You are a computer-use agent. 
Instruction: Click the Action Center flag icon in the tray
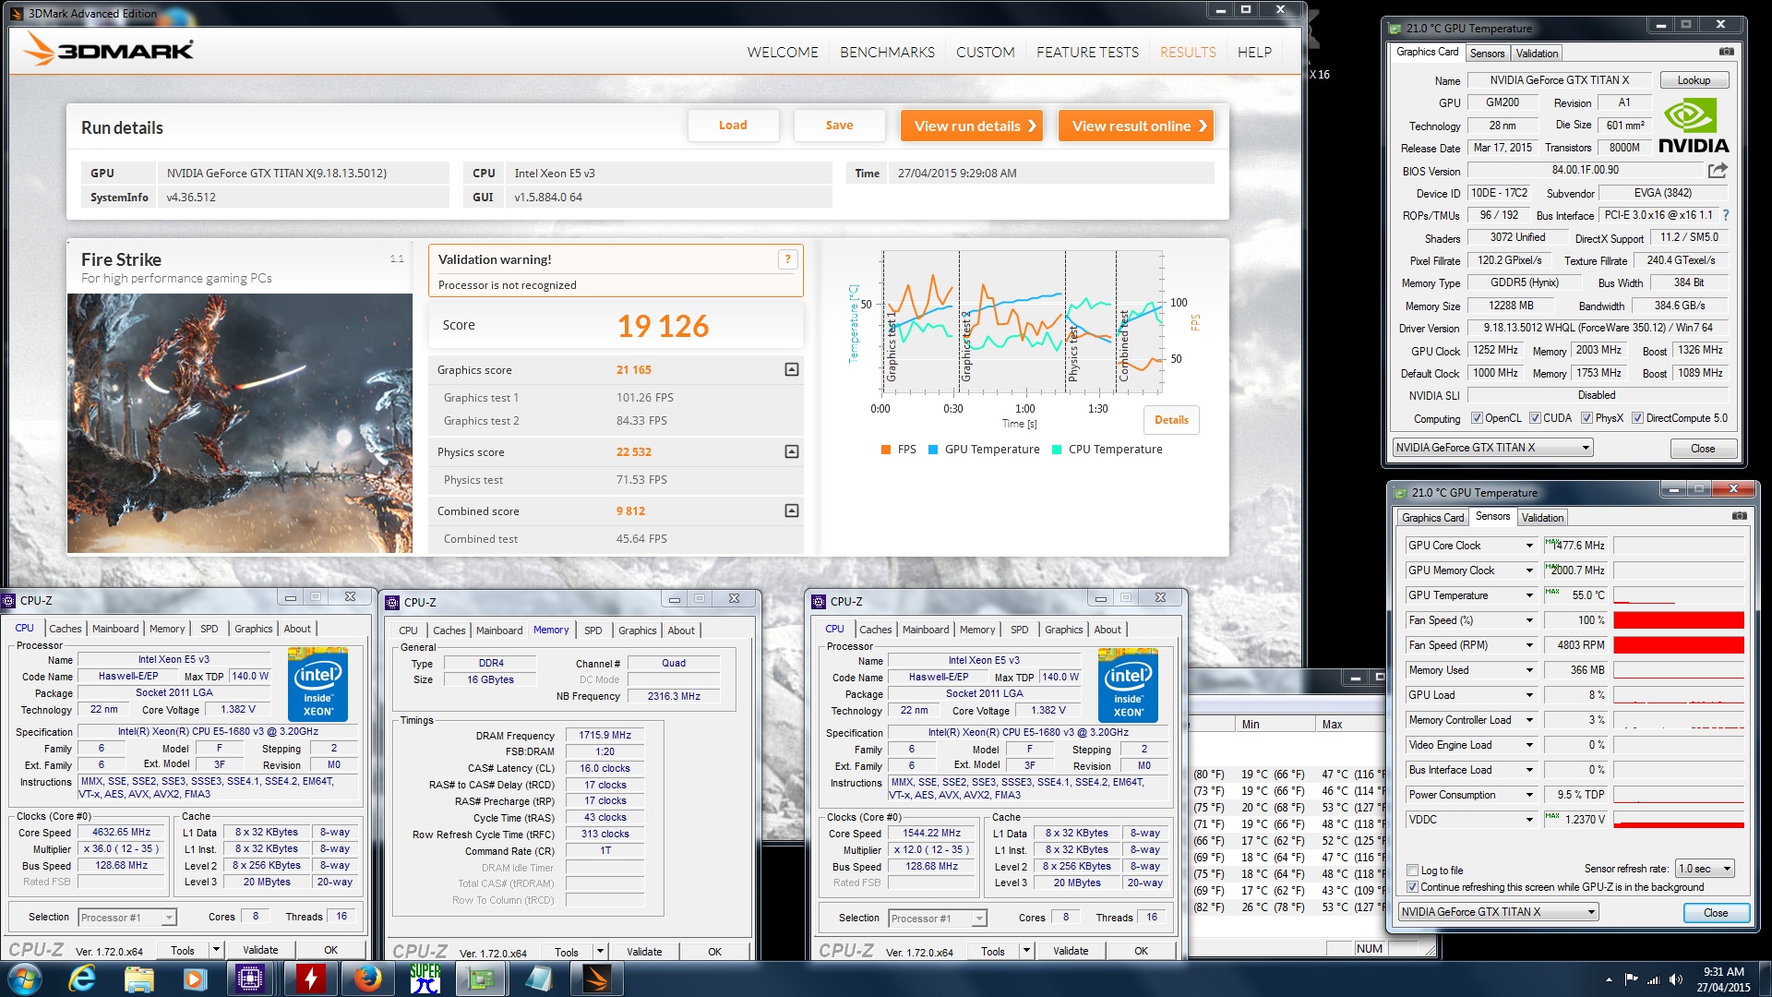[1631, 979]
